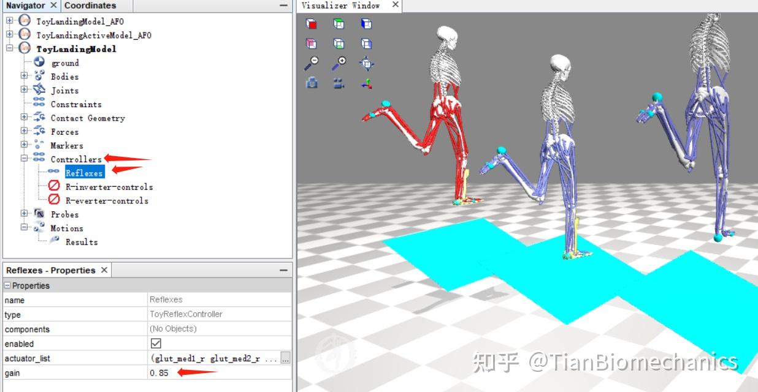Click the -Z view light-blue cube icon
758x392 pixels.
pos(367,43)
